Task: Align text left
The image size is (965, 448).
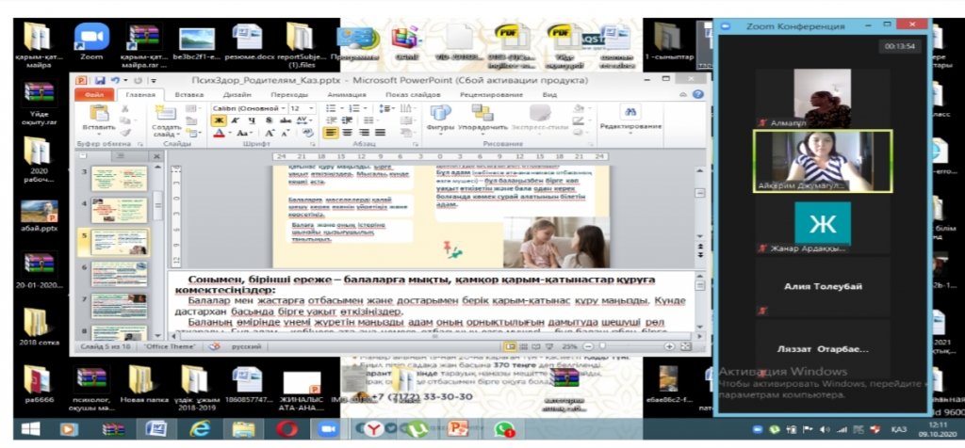Action: pos(331,133)
